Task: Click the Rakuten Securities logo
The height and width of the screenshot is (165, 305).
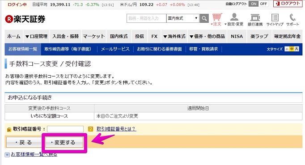Action: click(25, 19)
